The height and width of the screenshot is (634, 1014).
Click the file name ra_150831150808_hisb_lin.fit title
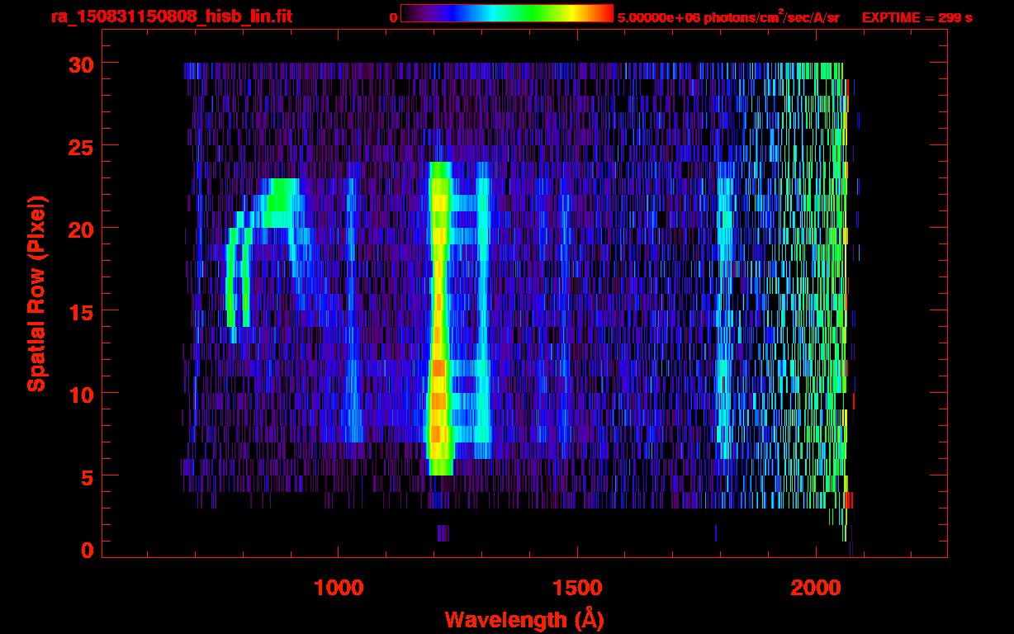click(x=171, y=17)
